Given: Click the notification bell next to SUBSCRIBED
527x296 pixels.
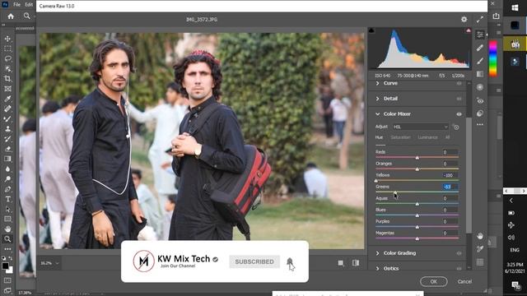Looking at the screenshot, I should click(290, 261).
